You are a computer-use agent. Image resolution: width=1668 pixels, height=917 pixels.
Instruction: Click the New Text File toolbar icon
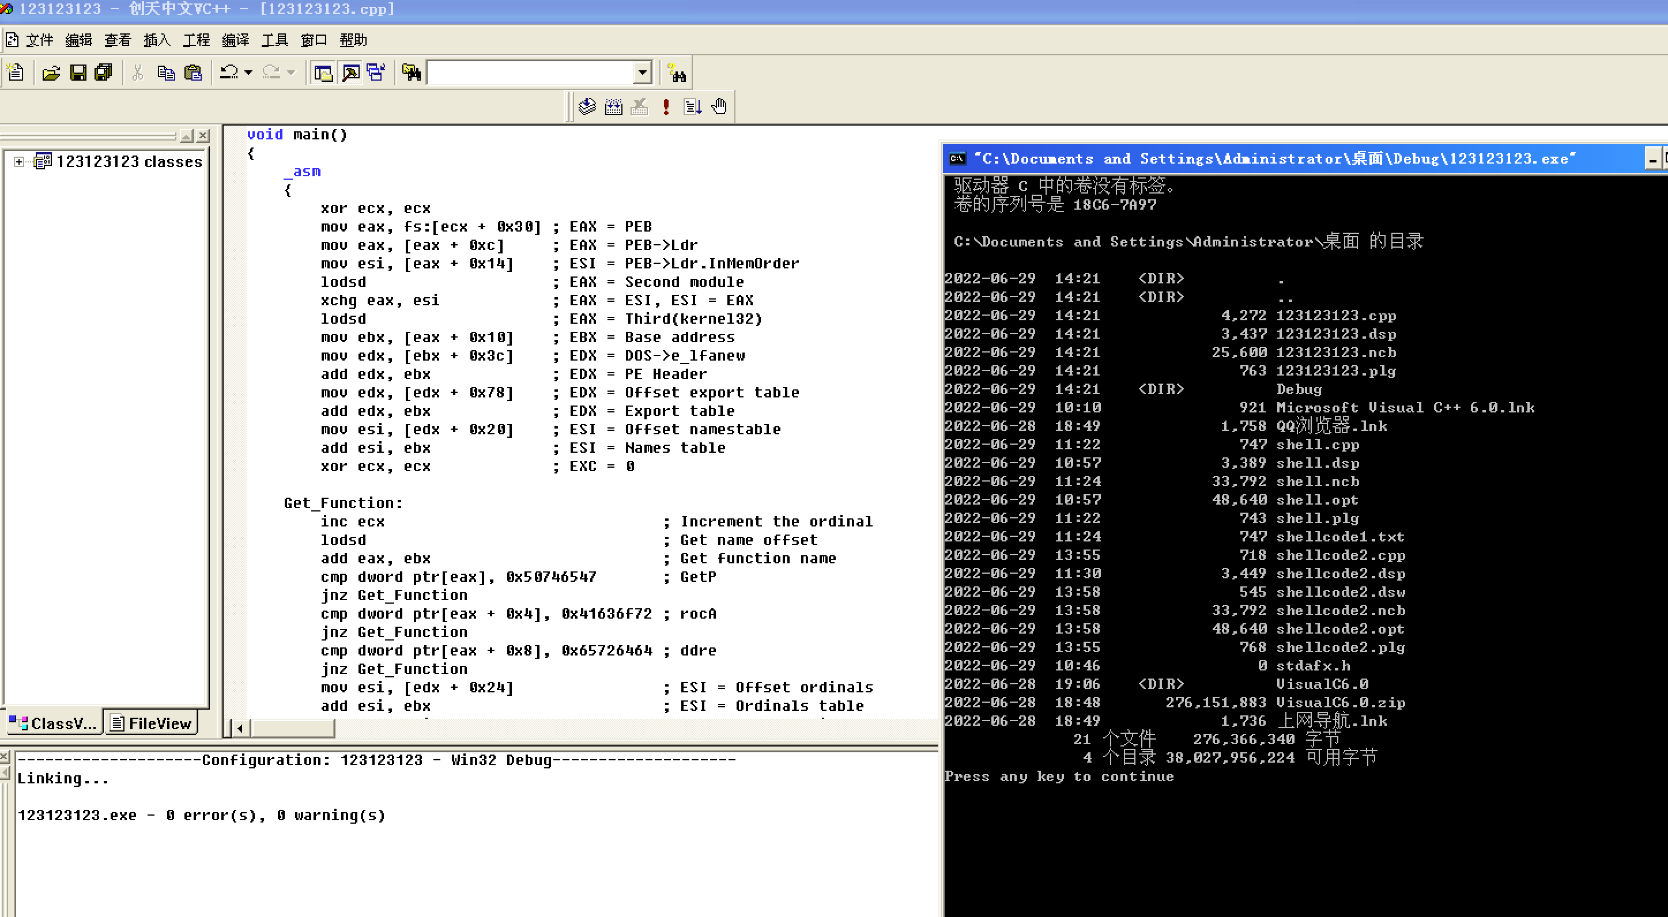(16, 73)
